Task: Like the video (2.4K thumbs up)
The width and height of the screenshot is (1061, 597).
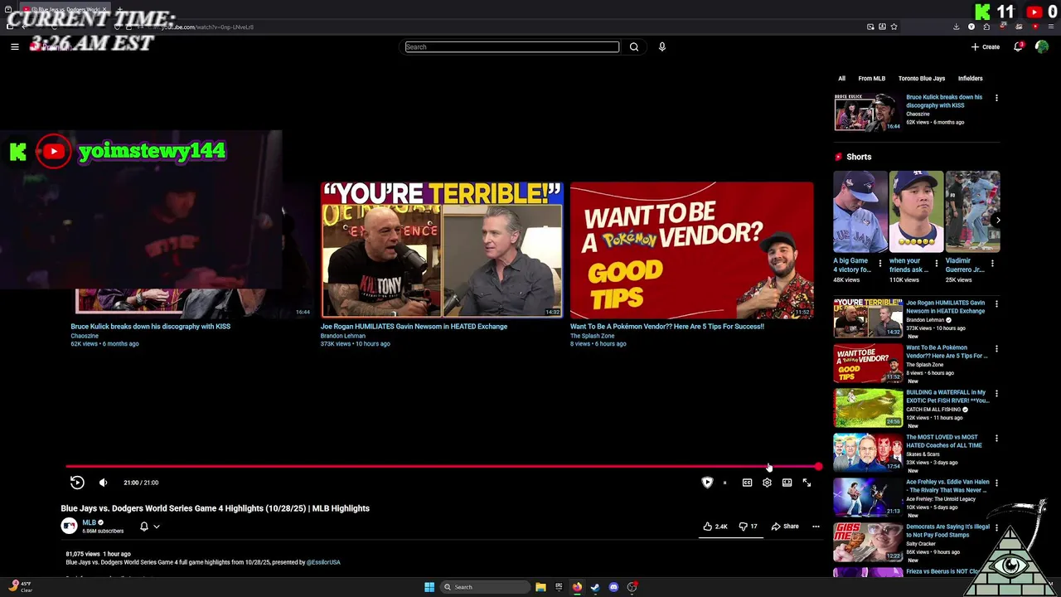Action: (715, 527)
